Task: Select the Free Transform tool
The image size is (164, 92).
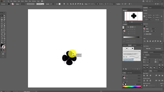Action: [x=4, y=30]
